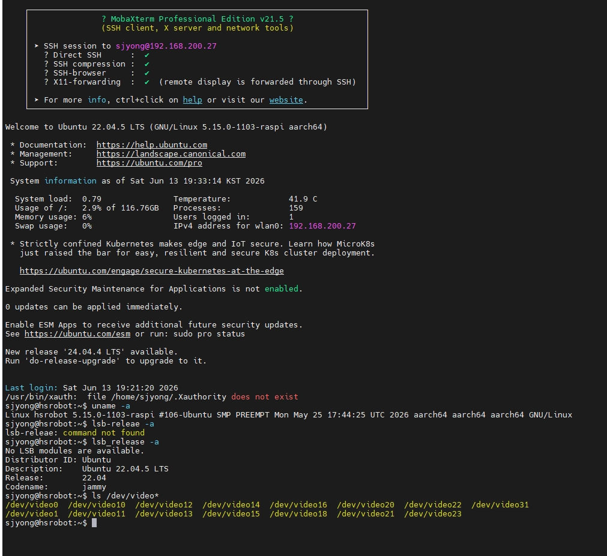607x556 pixels.
Task: Click the 'uname -a' command text
Action: pos(110,405)
